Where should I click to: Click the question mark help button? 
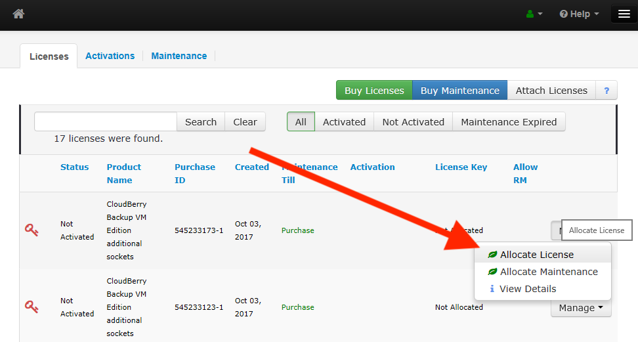tap(606, 91)
